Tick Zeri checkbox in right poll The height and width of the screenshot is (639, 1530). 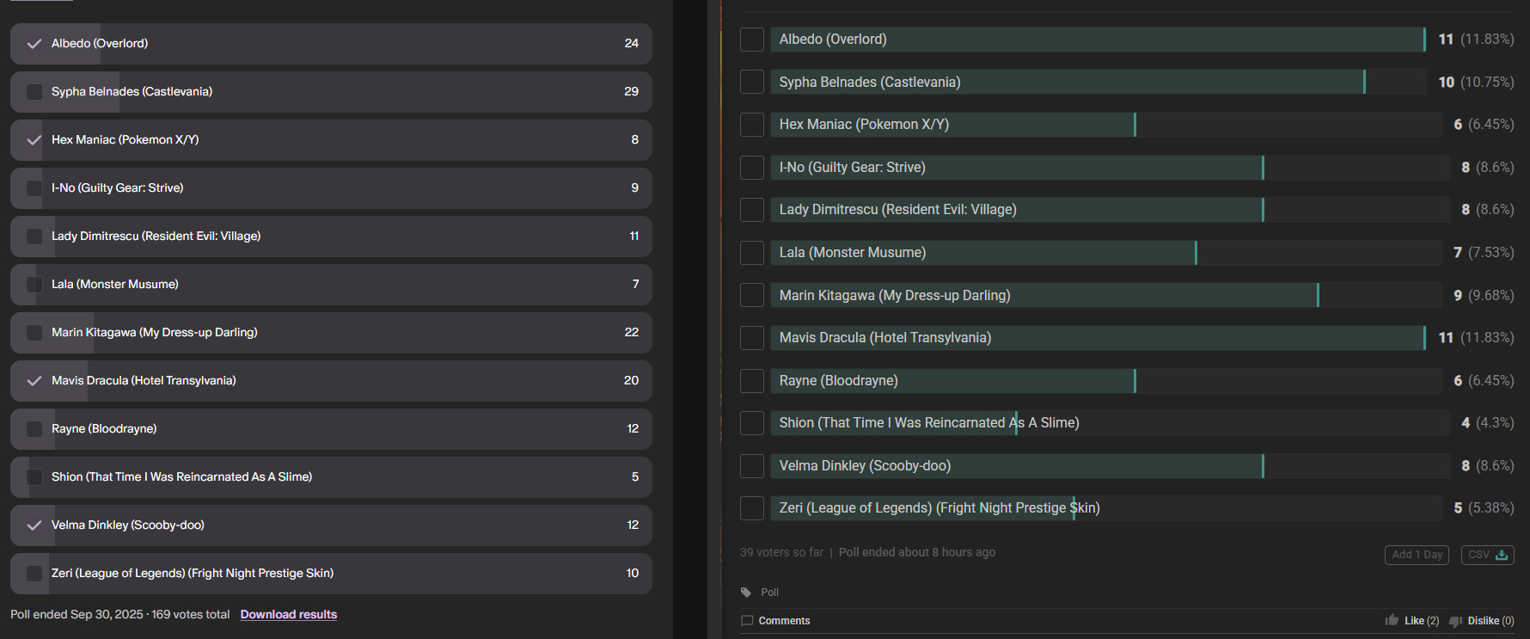[x=752, y=508]
